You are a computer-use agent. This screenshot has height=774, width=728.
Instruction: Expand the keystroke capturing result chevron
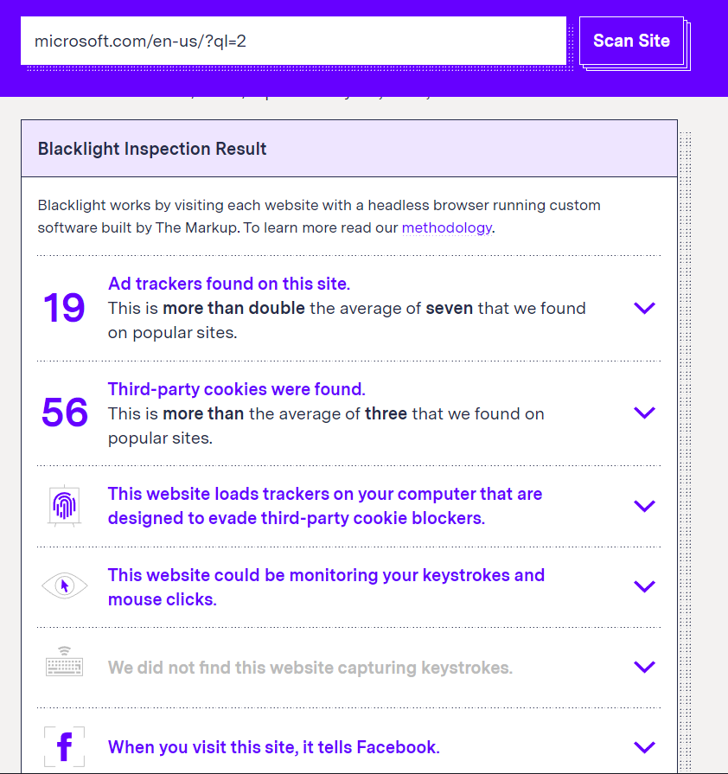(x=644, y=667)
